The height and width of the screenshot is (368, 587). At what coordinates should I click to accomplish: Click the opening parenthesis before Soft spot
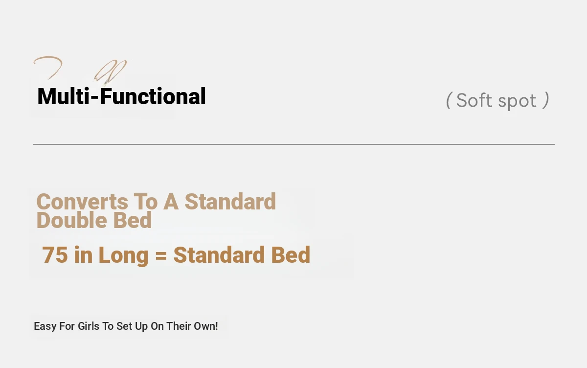[448, 100]
